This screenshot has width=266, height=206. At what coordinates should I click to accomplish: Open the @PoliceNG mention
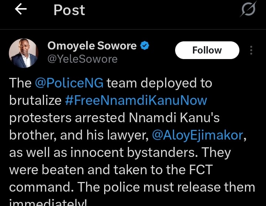click(69, 83)
